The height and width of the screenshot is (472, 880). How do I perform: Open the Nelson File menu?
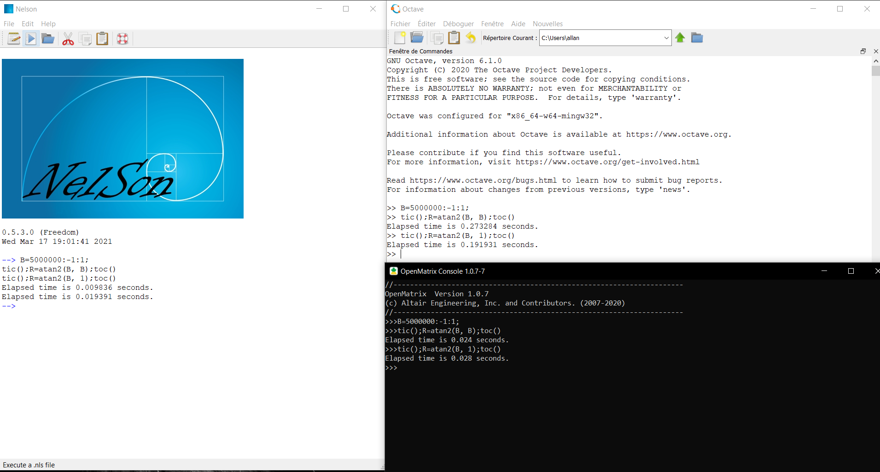coord(9,24)
